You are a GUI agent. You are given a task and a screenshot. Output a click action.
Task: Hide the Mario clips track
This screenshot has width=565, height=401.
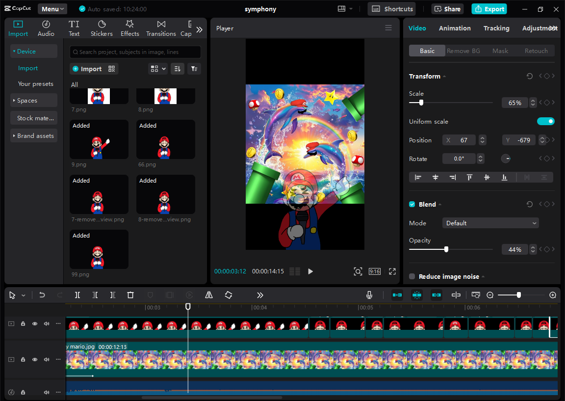[35, 324]
